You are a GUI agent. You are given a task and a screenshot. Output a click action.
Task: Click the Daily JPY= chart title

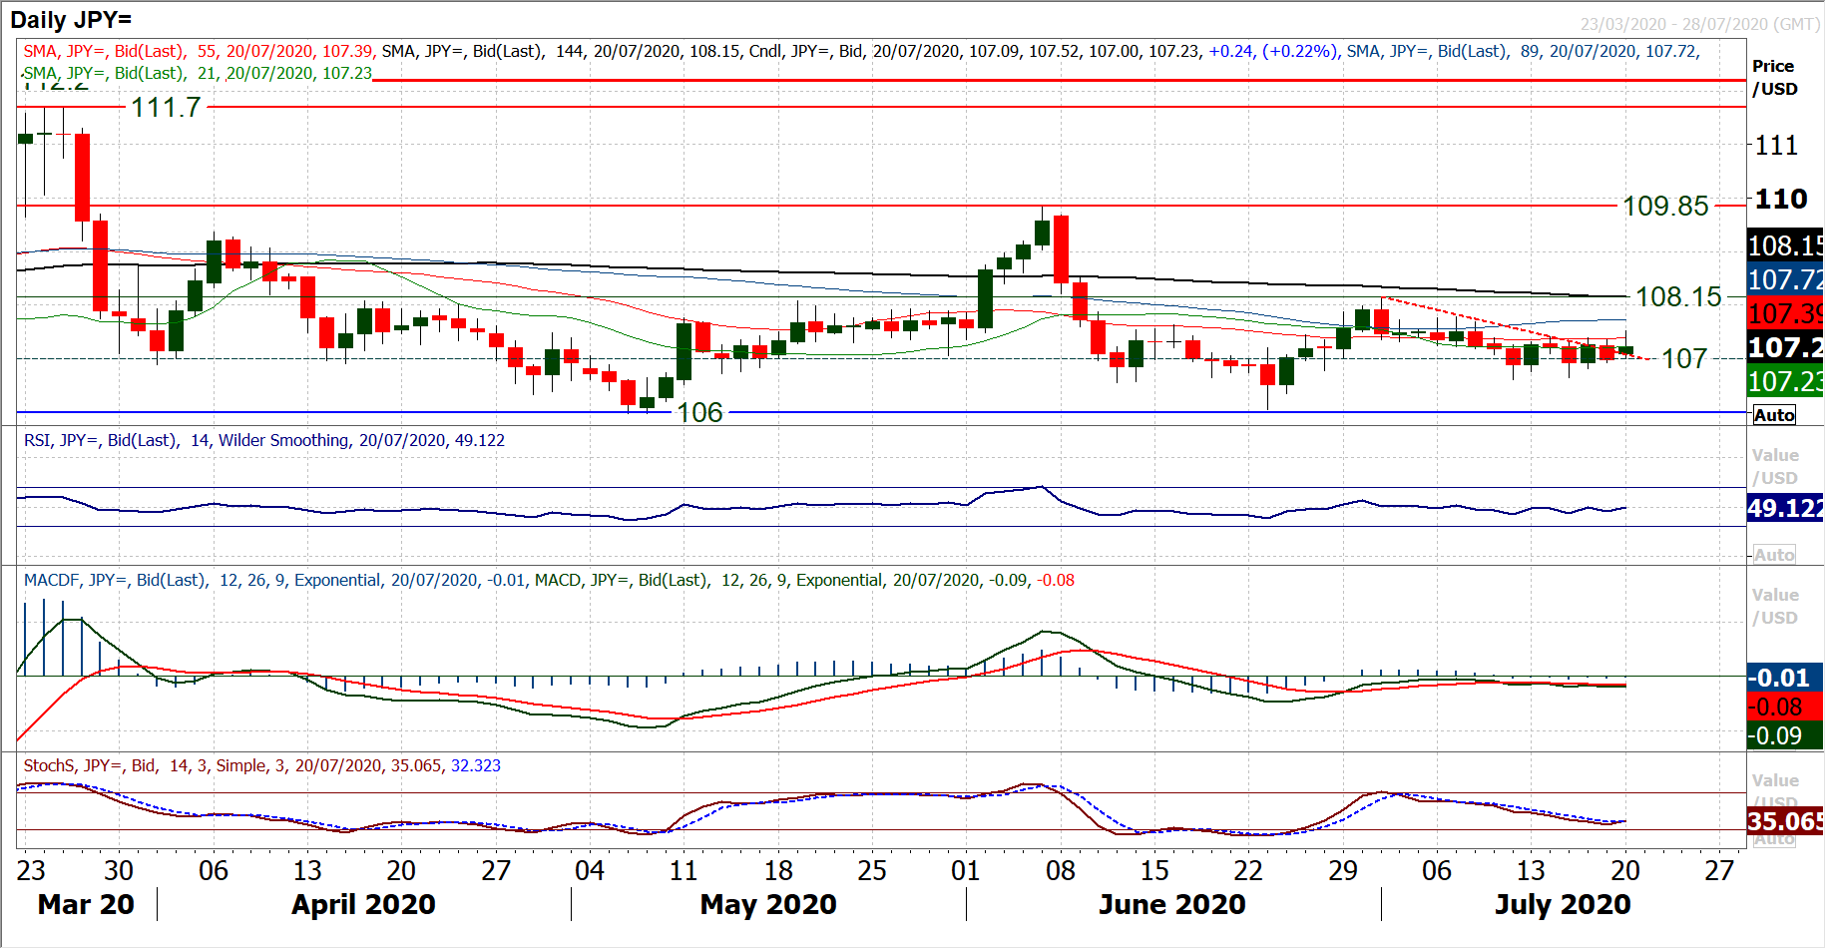(x=71, y=19)
